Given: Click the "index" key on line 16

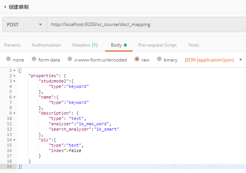Looking at the screenshot, I should click(57, 150).
